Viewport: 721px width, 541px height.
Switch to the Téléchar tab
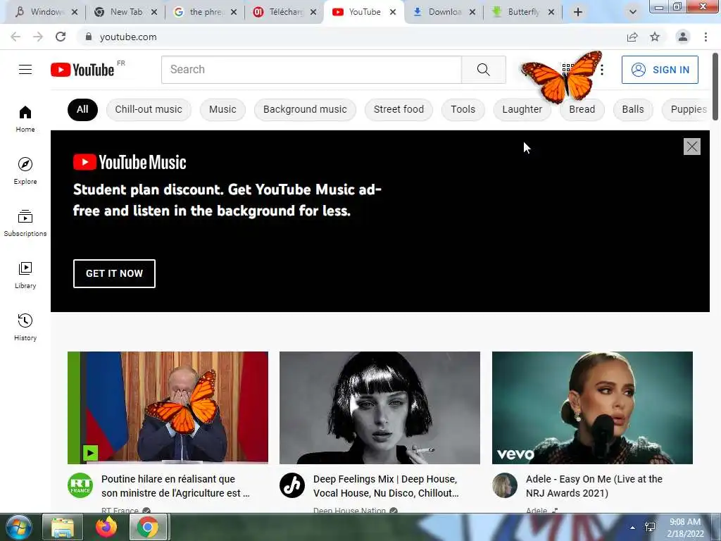coord(285,12)
